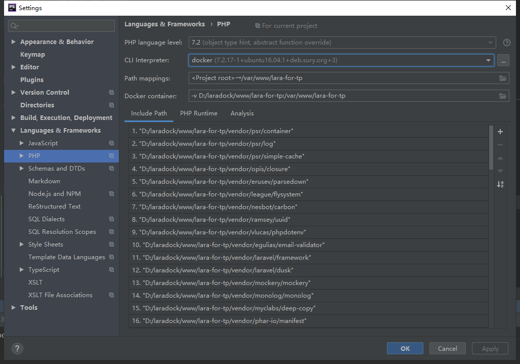Click the Path mappings field
520x364 pixels.
[x=349, y=78]
